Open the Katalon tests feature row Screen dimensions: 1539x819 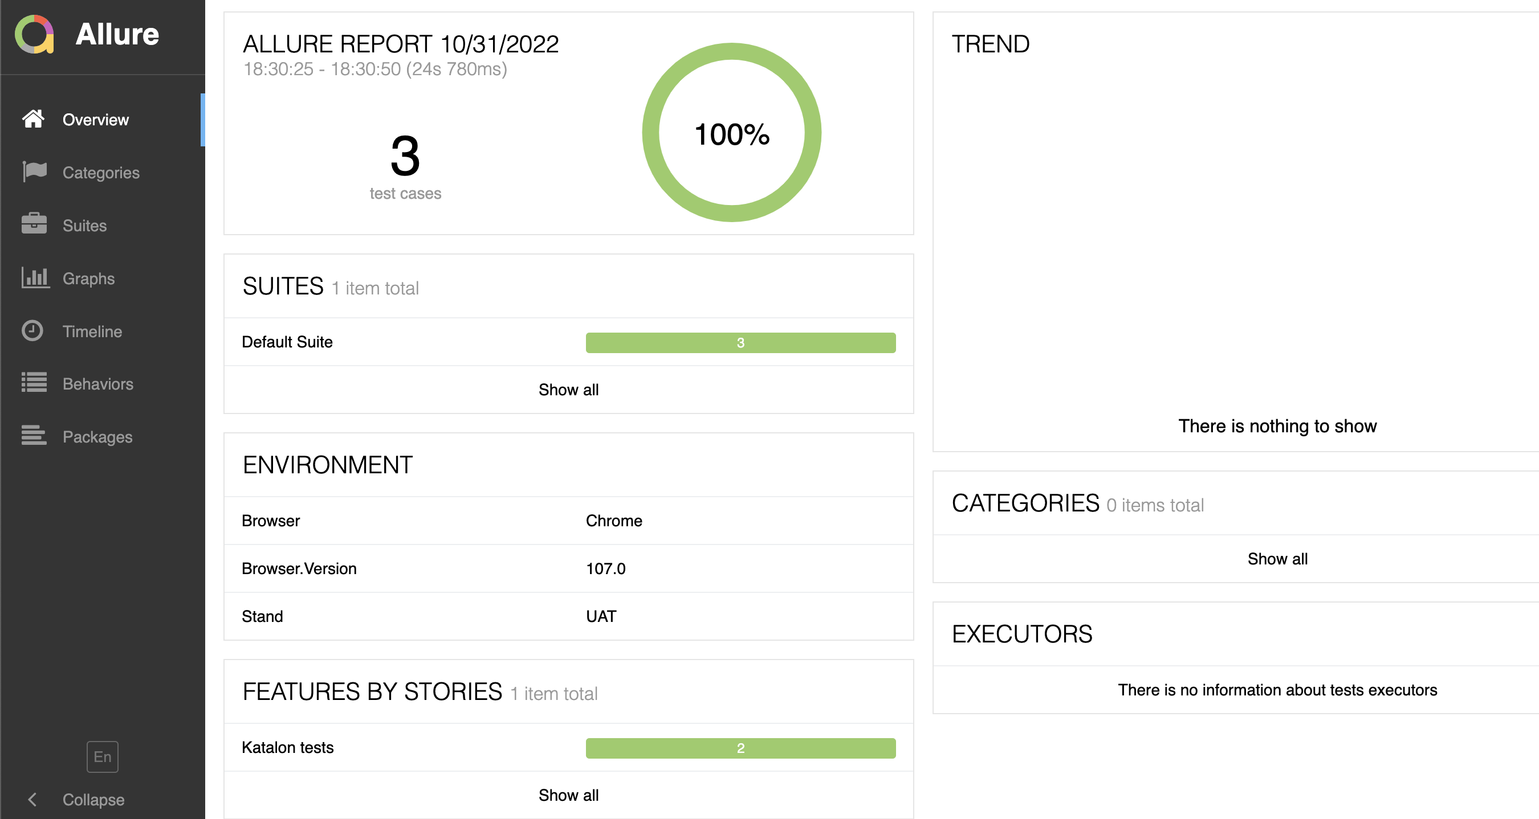(x=287, y=747)
